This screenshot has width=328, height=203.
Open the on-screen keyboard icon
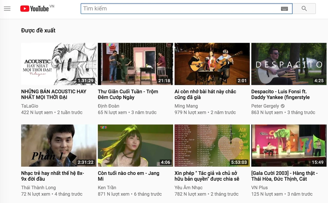pyautogui.click(x=284, y=9)
